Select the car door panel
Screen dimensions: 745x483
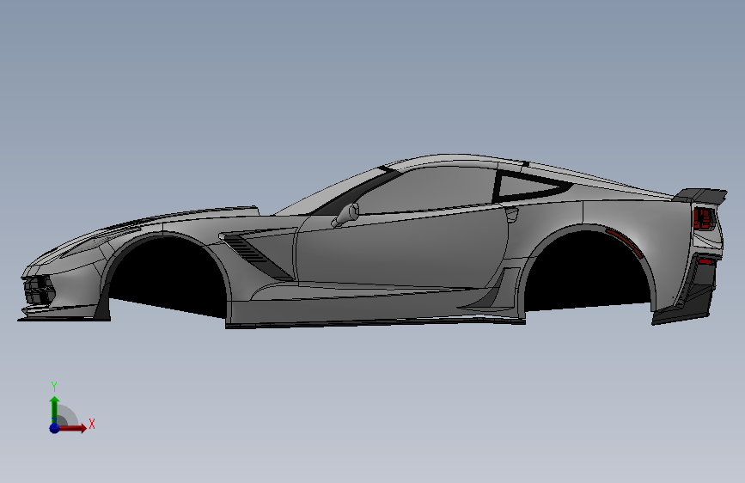401,248
